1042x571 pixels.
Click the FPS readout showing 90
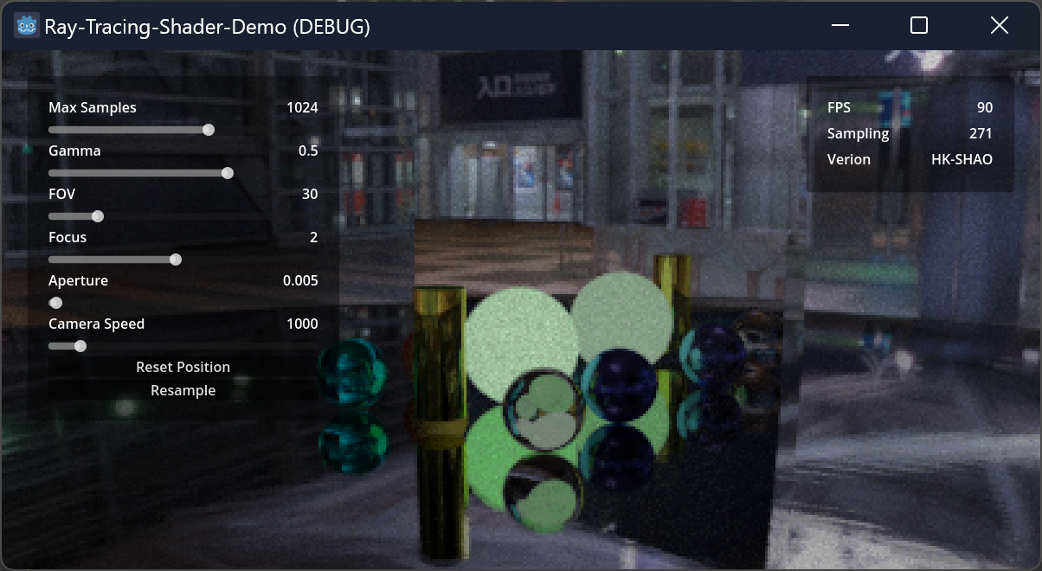(986, 107)
